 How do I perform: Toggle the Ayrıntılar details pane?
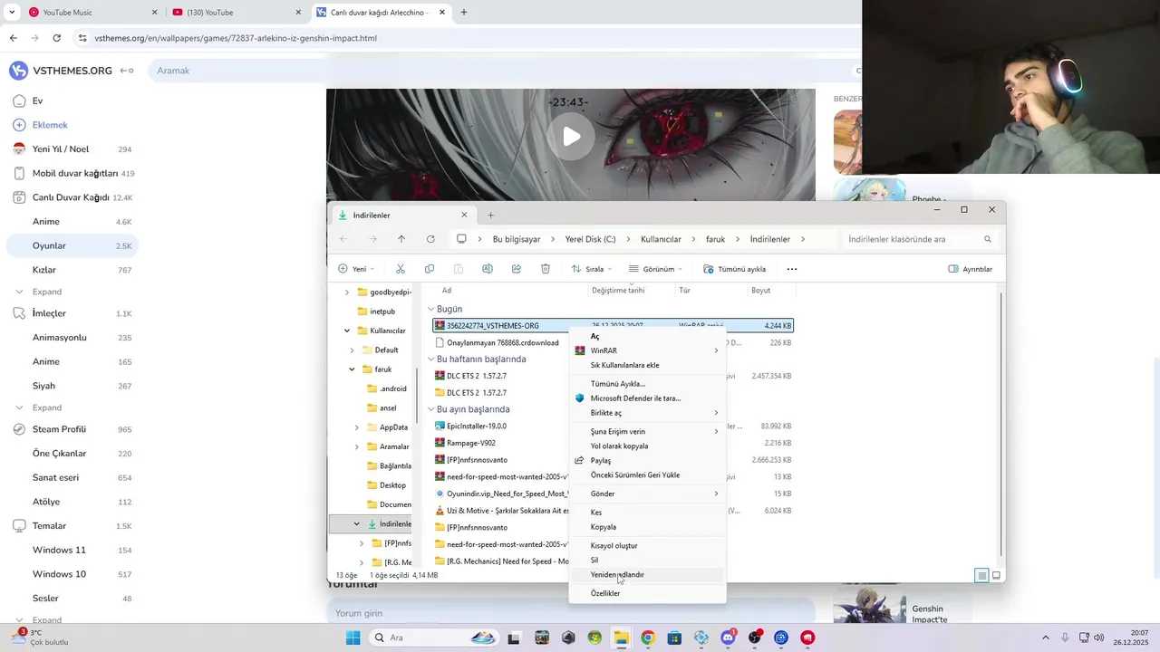[x=970, y=269]
